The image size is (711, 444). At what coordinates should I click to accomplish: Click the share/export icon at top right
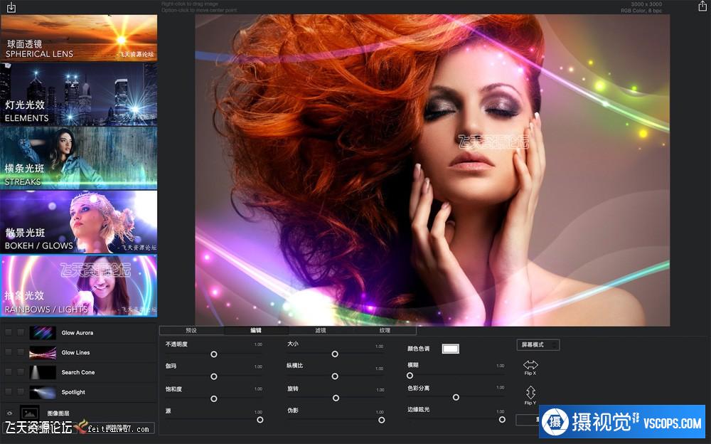702,6
